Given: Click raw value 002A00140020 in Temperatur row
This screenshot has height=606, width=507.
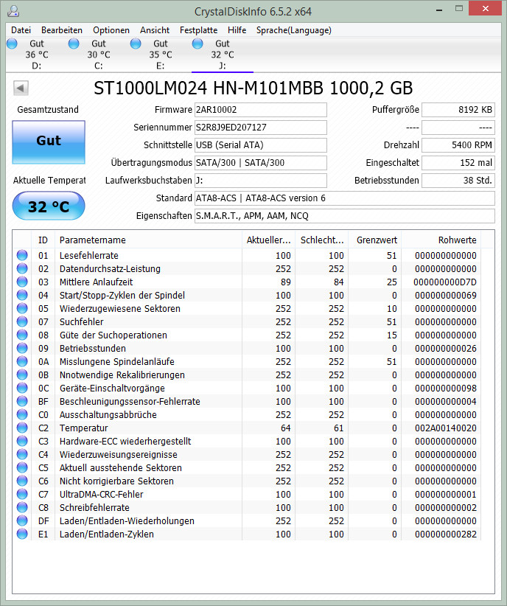Looking at the screenshot, I should coord(446,428).
